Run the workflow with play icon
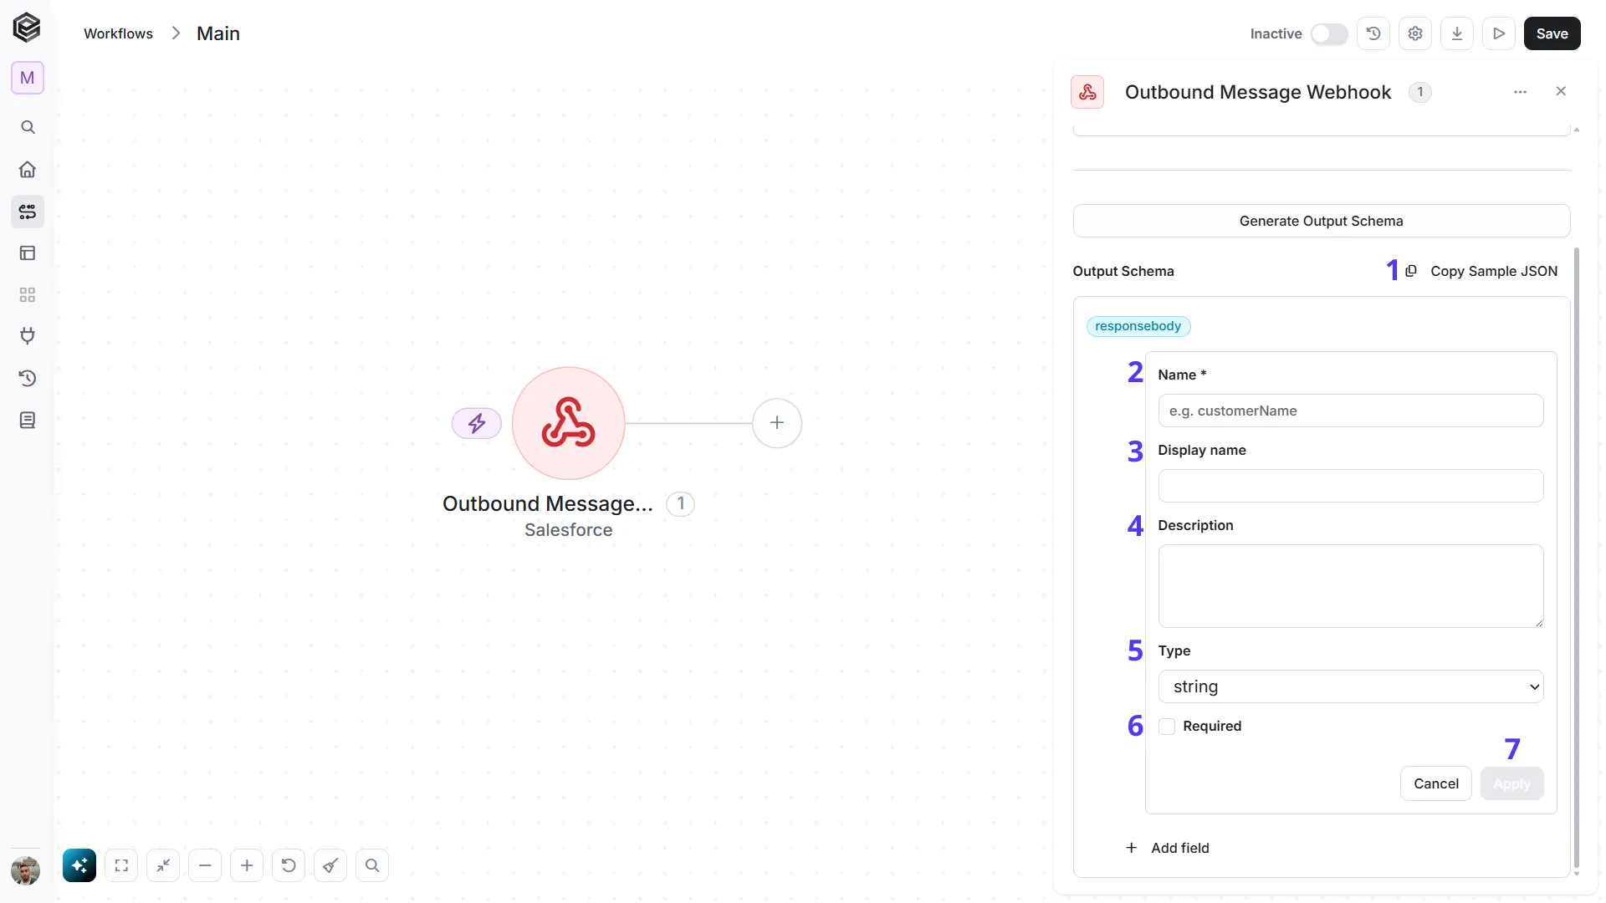1606x903 pixels. coord(1499,33)
